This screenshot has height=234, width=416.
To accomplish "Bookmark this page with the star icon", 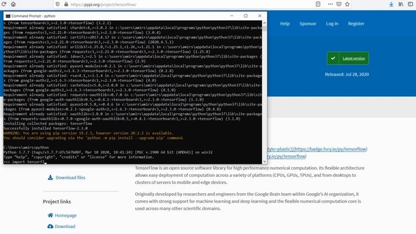I will 347,5.
